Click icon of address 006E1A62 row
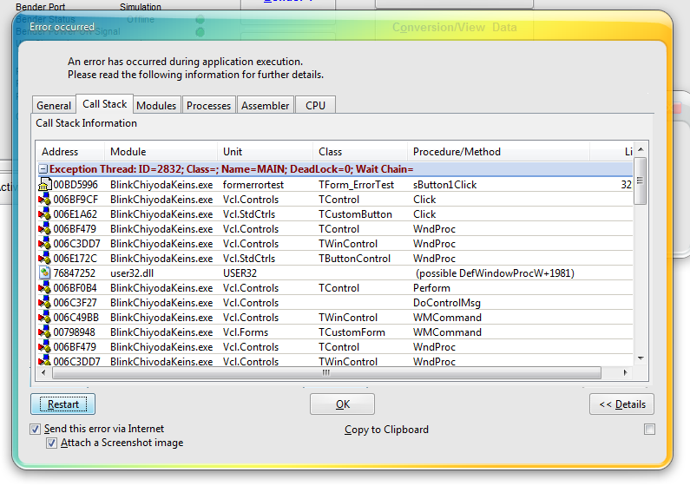This screenshot has height=486, width=690. (45, 214)
